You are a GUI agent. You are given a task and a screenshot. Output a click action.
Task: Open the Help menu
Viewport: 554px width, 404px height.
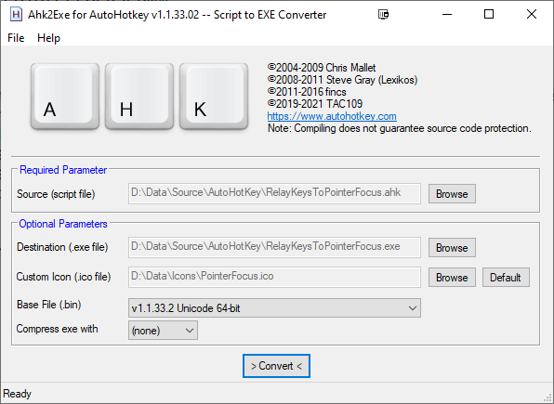(48, 38)
